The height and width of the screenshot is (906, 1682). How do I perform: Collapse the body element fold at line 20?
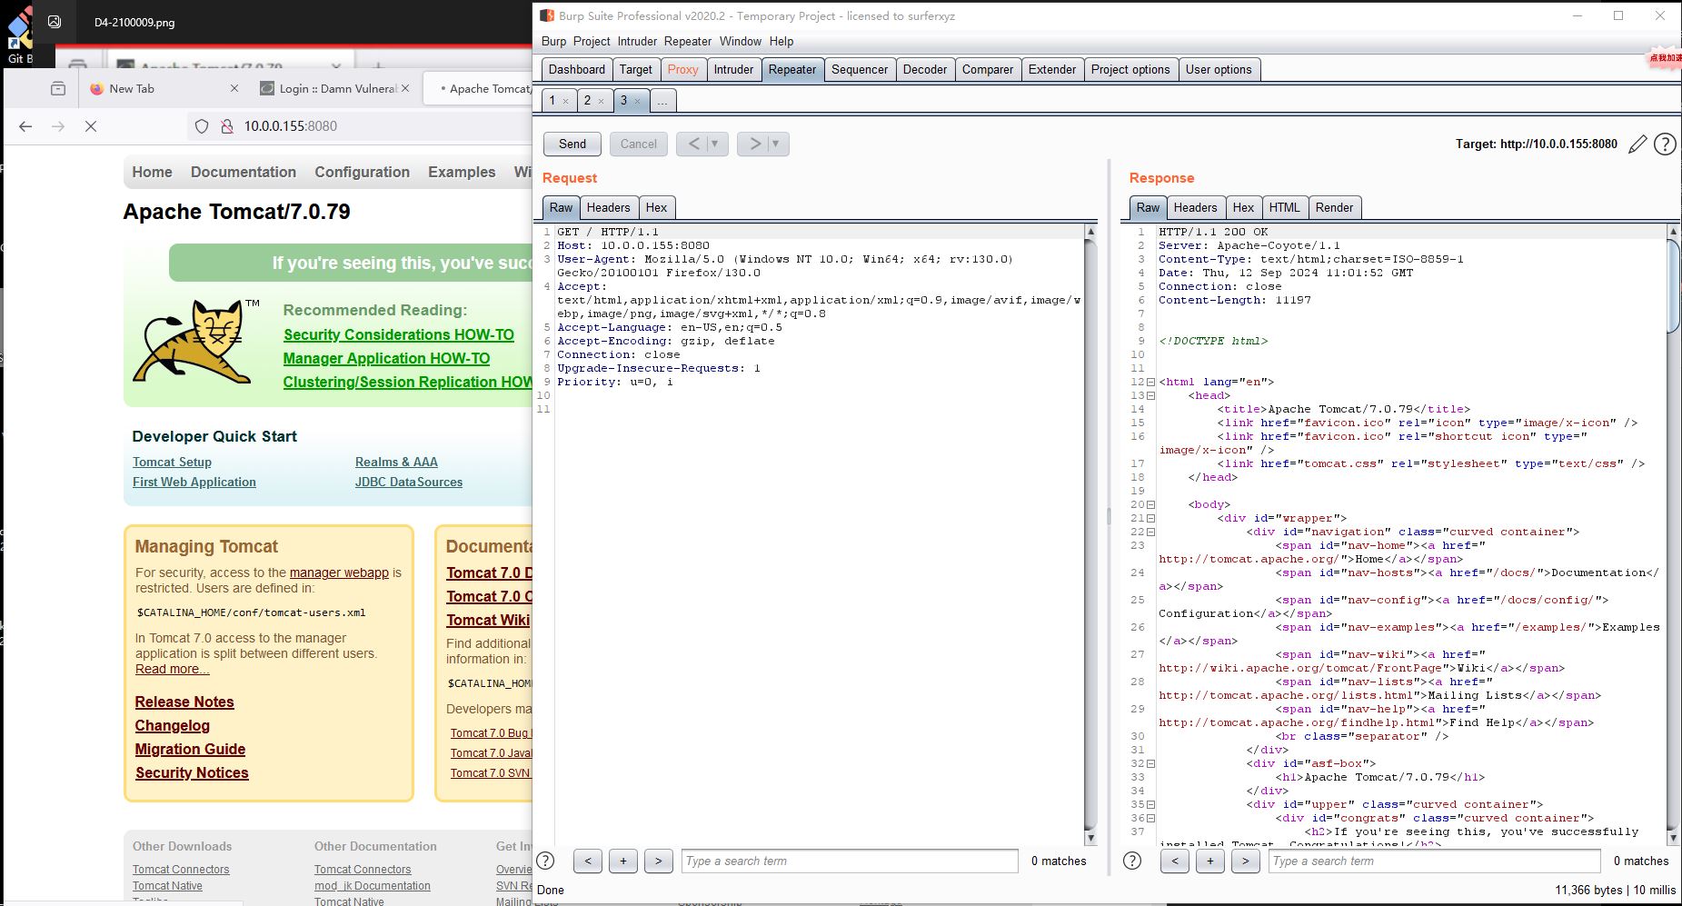pyautogui.click(x=1151, y=504)
